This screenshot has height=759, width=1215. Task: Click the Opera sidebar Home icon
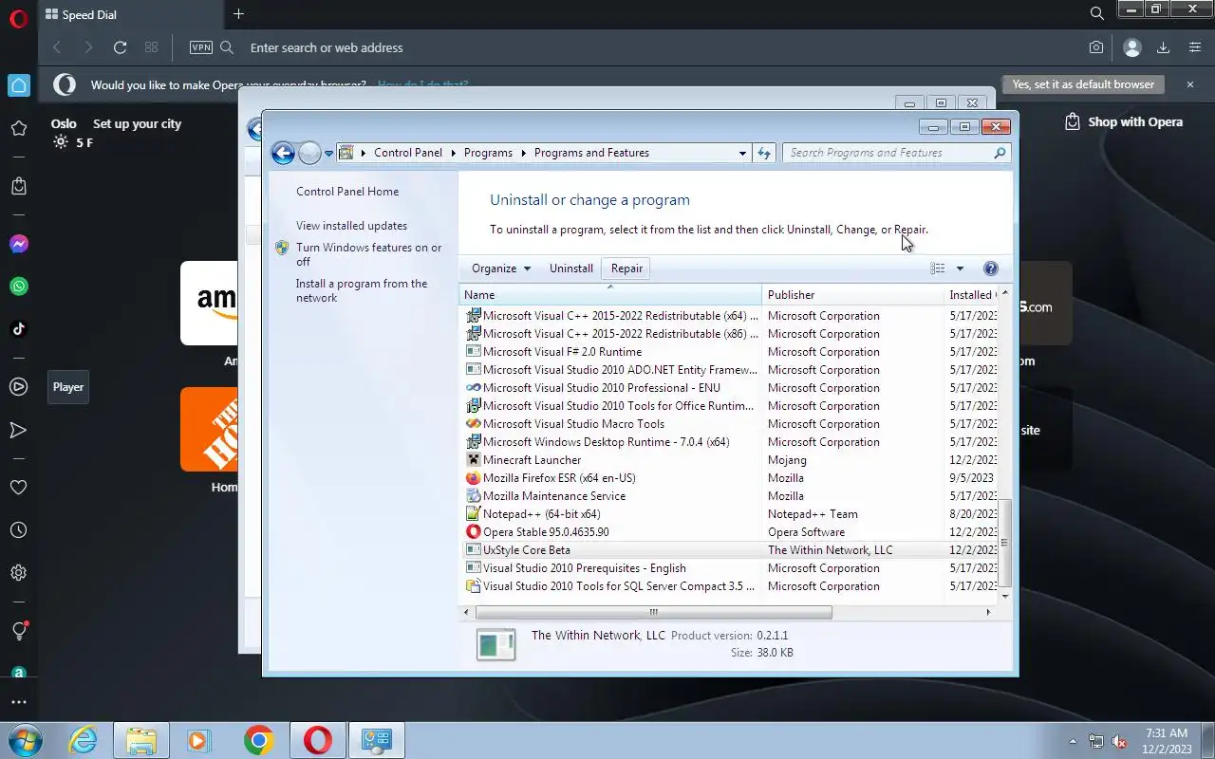point(19,85)
